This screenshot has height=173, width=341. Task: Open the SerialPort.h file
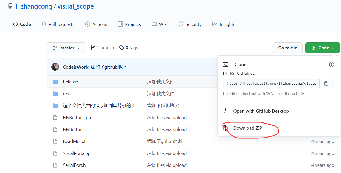(74, 165)
